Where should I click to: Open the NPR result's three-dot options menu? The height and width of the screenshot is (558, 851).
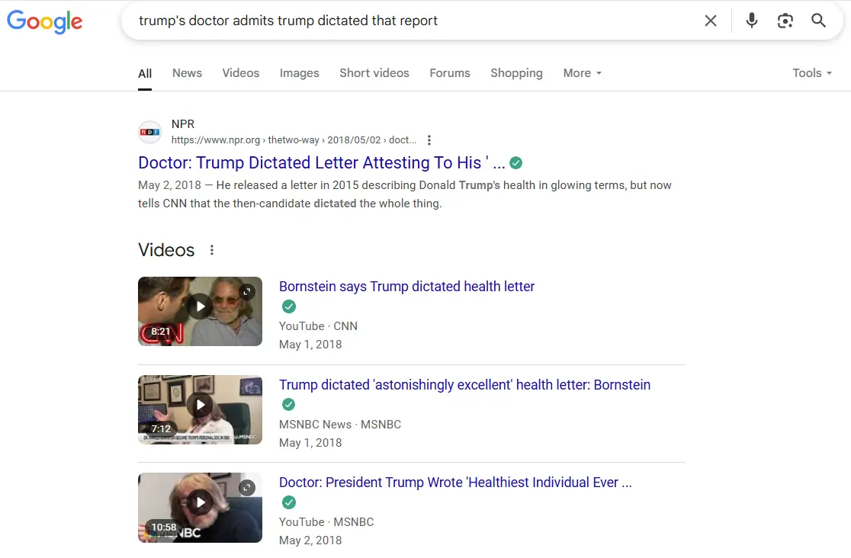(x=429, y=140)
